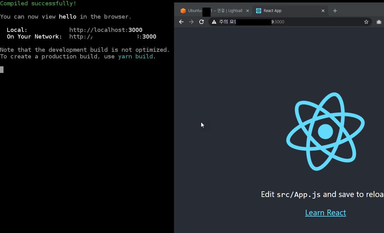
Task: Select the React App tab
Action: tap(290, 11)
